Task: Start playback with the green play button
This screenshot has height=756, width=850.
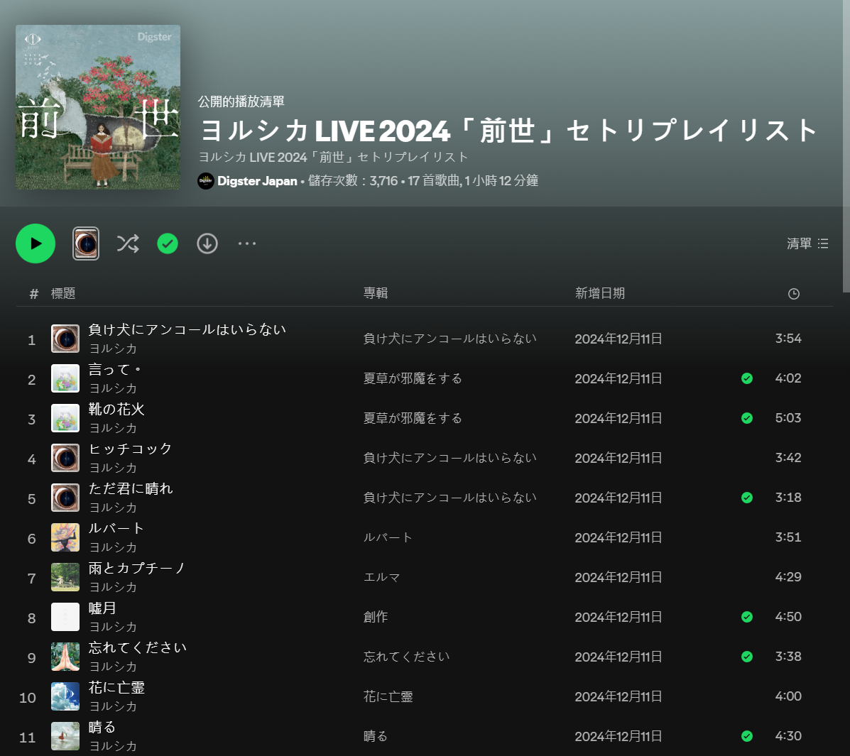Action: click(36, 244)
